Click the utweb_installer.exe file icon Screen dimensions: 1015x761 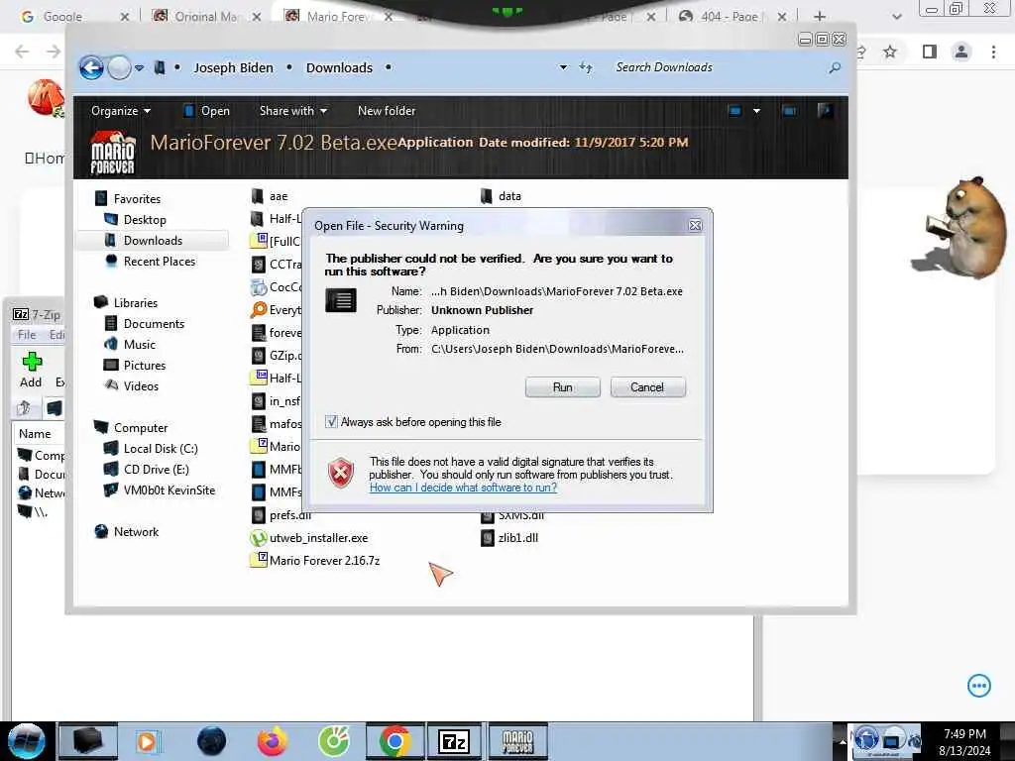click(259, 538)
